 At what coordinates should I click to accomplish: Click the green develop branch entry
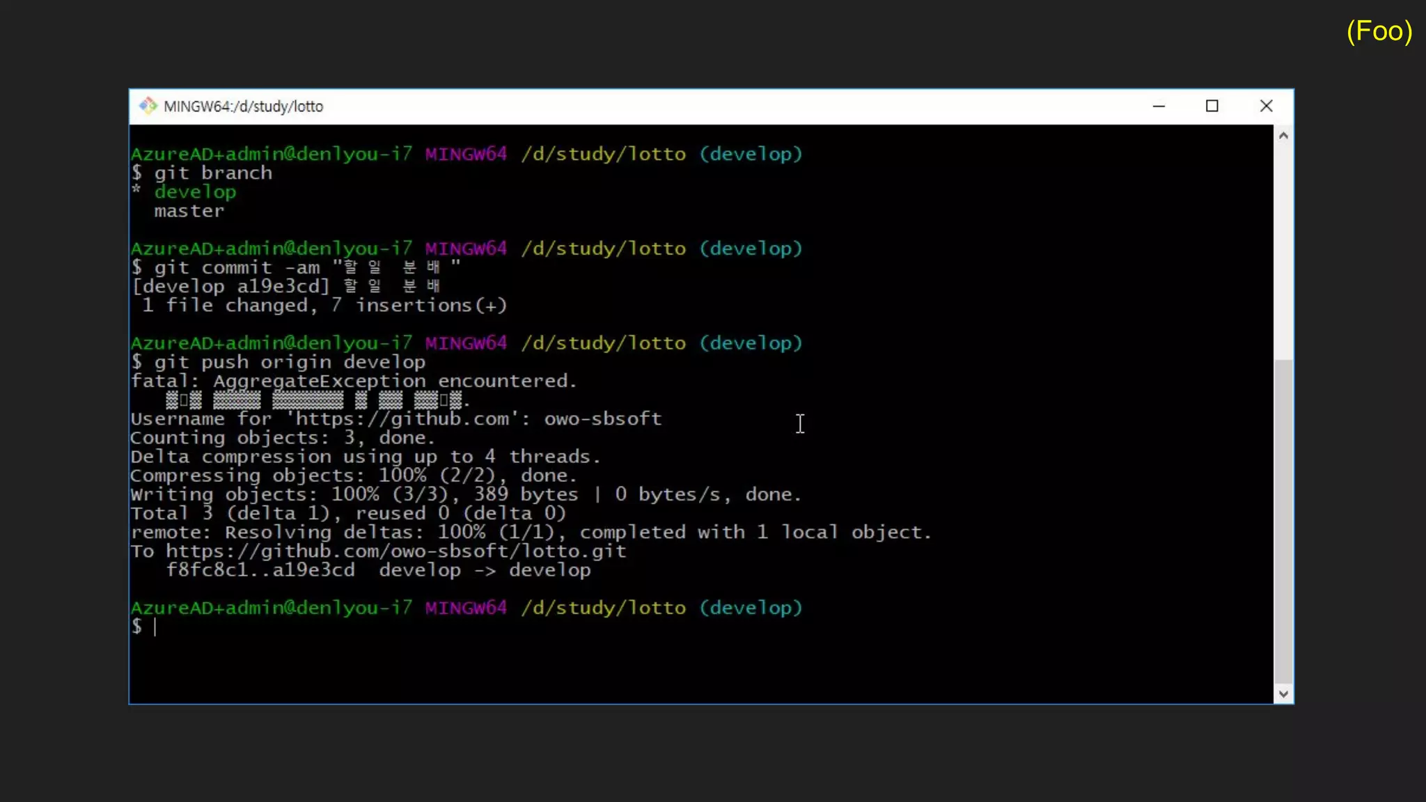pyautogui.click(x=195, y=192)
